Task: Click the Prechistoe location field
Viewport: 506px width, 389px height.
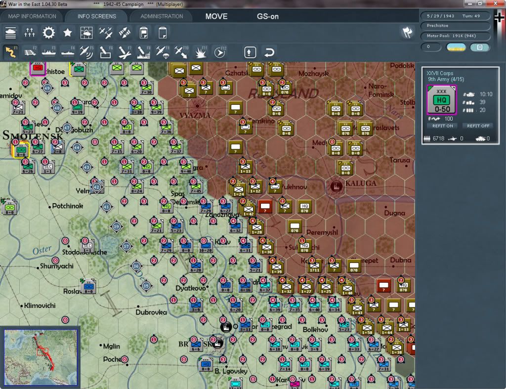Action: pos(455,26)
